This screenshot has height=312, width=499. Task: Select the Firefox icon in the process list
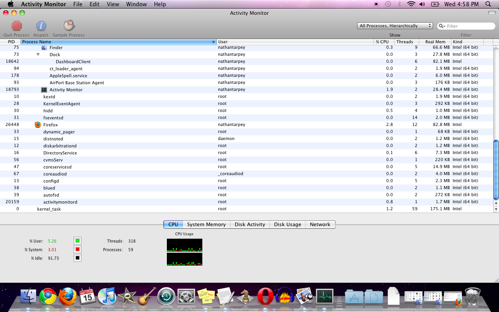[38, 125]
